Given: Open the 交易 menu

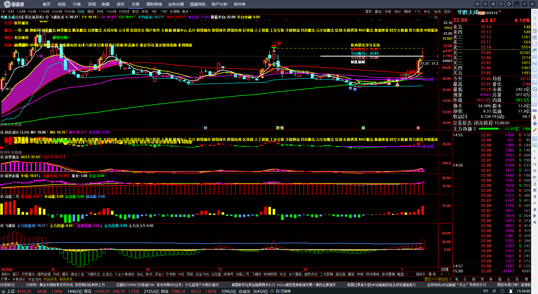Looking at the screenshot, I should (x=136, y=4).
